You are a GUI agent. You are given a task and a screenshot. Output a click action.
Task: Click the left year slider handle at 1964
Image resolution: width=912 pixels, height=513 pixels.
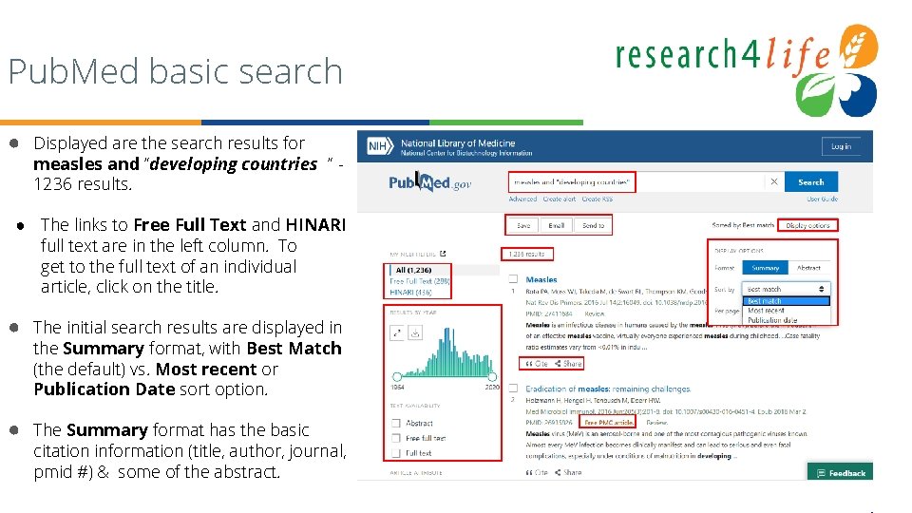click(397, 376)
